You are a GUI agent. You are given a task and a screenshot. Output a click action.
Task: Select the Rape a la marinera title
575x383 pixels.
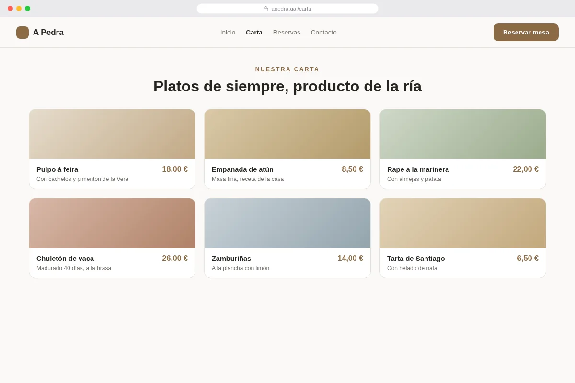(418, 169)
